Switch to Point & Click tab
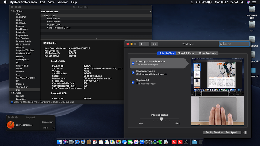 click(x=167, y=53)
